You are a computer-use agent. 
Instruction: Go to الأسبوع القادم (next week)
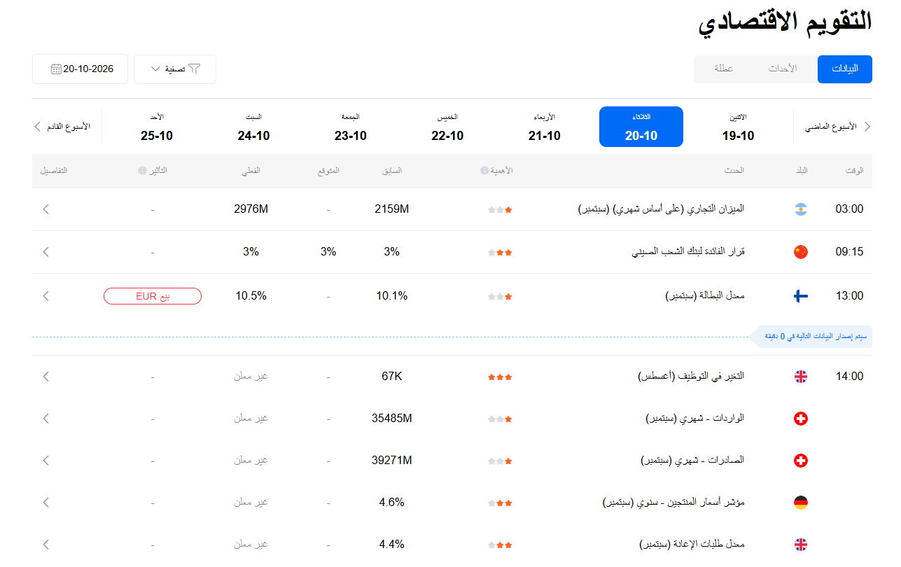pos(63,127)
